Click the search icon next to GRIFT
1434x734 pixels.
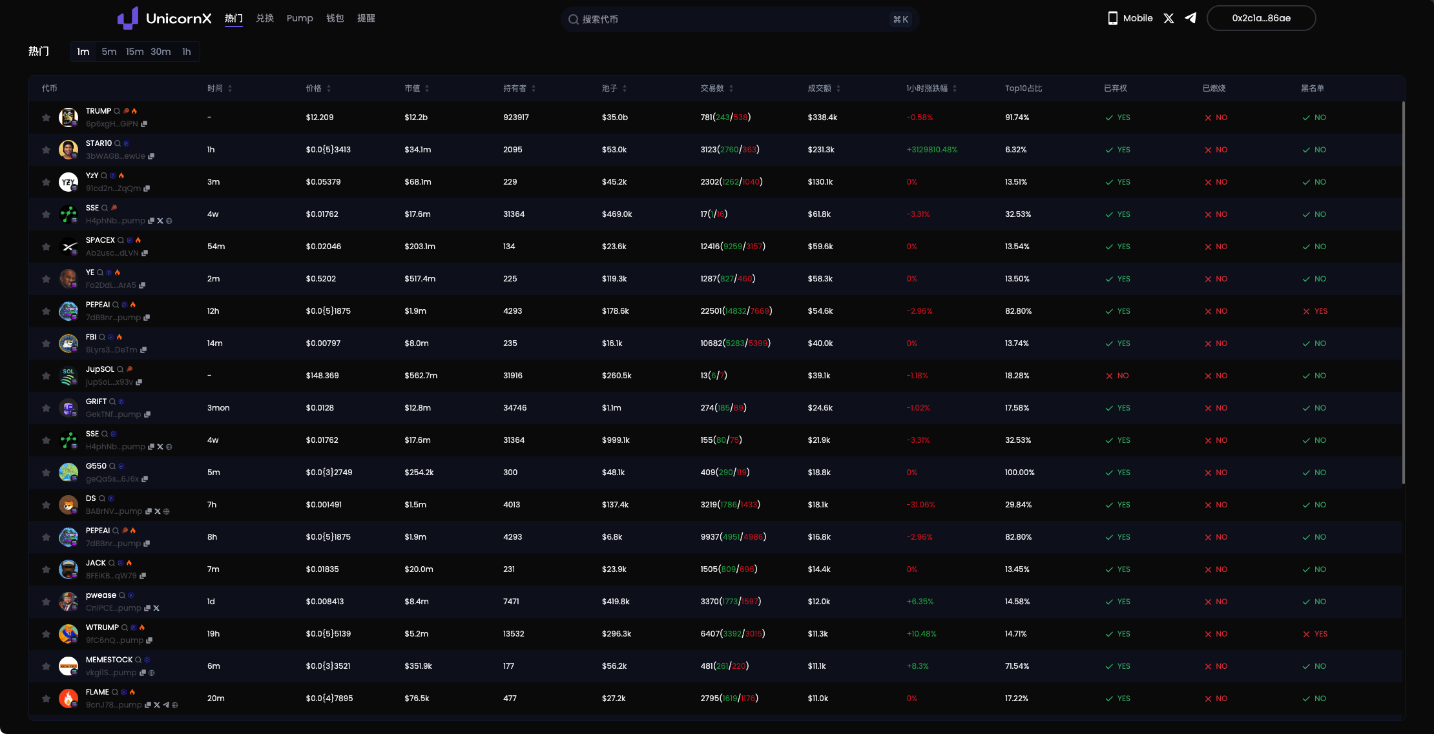pos(112,402)
